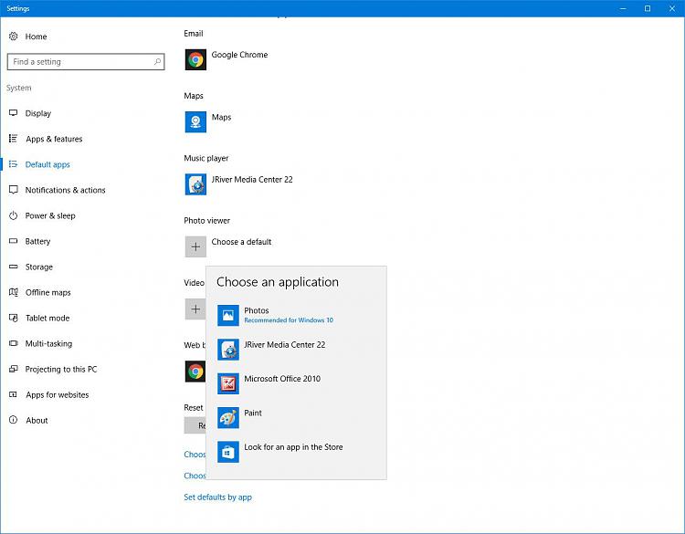685x534 pixels.
Task: Go to Display settings
Action: [x=38, y=113]
